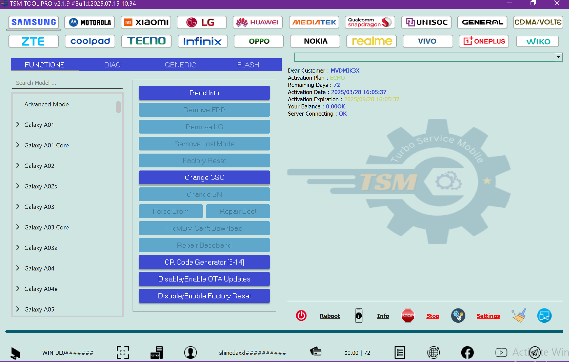Click the red Settings link
Screen dimensions: 569x362
pyautogui.click(x=488, y=316)
